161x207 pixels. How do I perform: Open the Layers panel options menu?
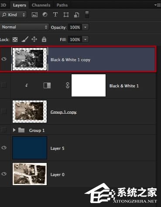tap(158, 5)
